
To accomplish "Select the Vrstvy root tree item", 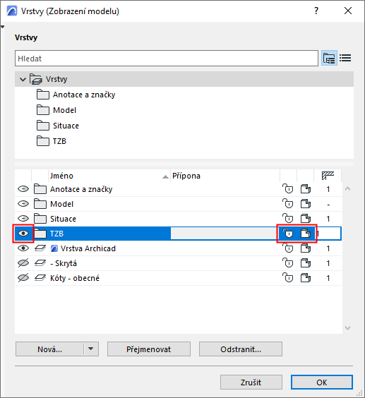I will pos(184,79).
